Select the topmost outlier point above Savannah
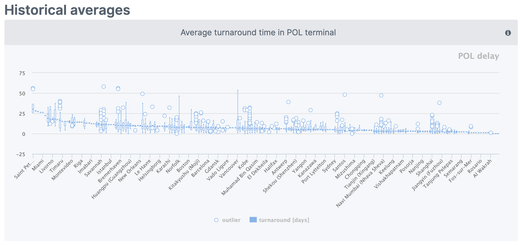 point(104,87)
